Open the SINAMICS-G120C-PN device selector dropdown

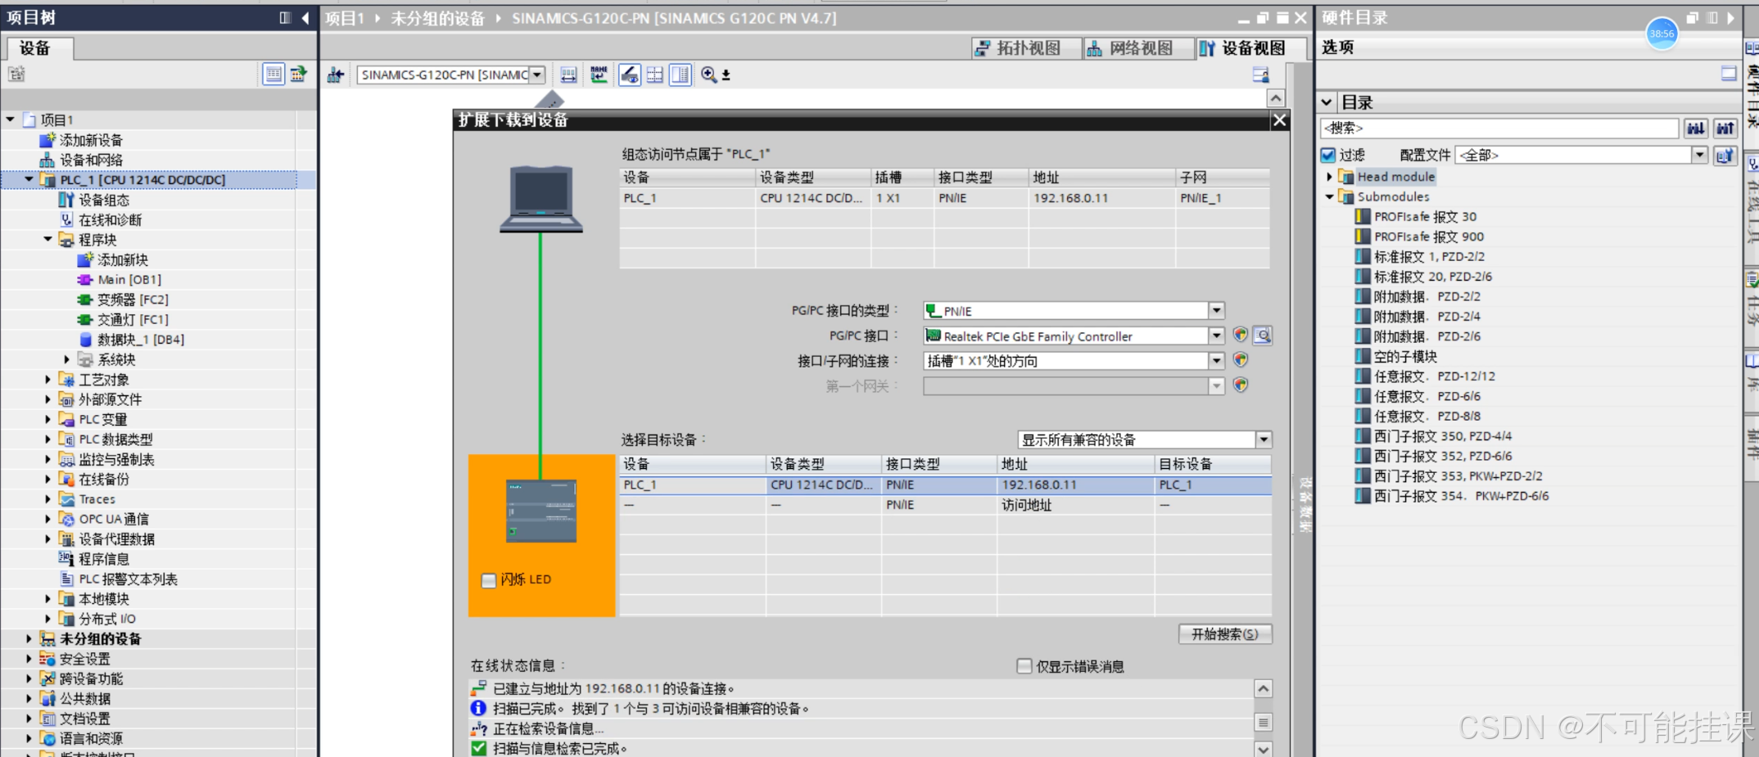537,75
